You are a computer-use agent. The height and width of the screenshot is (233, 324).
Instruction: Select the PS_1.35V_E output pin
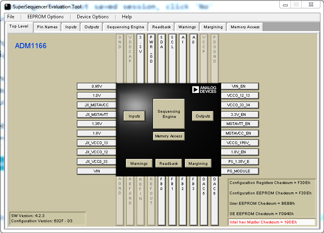click(240, 162)
